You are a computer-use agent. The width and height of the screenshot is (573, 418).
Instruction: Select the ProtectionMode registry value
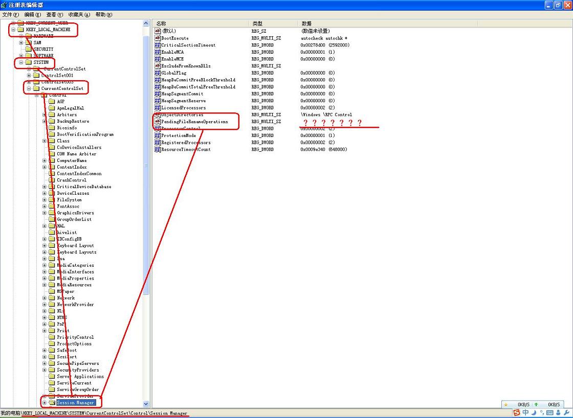(x=179, y=135)
